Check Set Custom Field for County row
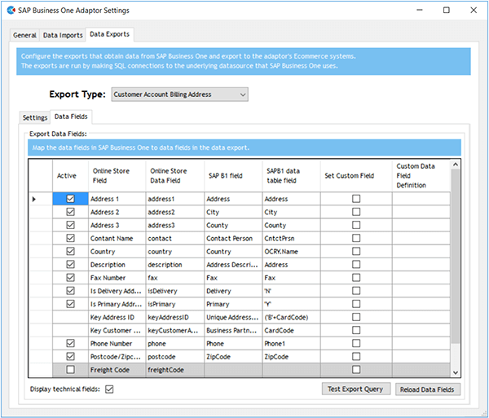The width and height of the screenshot is (489, 418). point(356,225)
